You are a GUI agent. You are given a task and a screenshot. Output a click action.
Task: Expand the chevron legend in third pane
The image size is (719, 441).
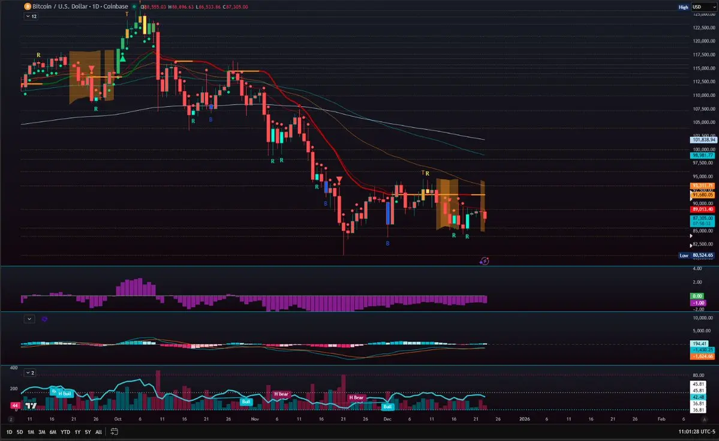pyautogui.click(x=29, y=319)
